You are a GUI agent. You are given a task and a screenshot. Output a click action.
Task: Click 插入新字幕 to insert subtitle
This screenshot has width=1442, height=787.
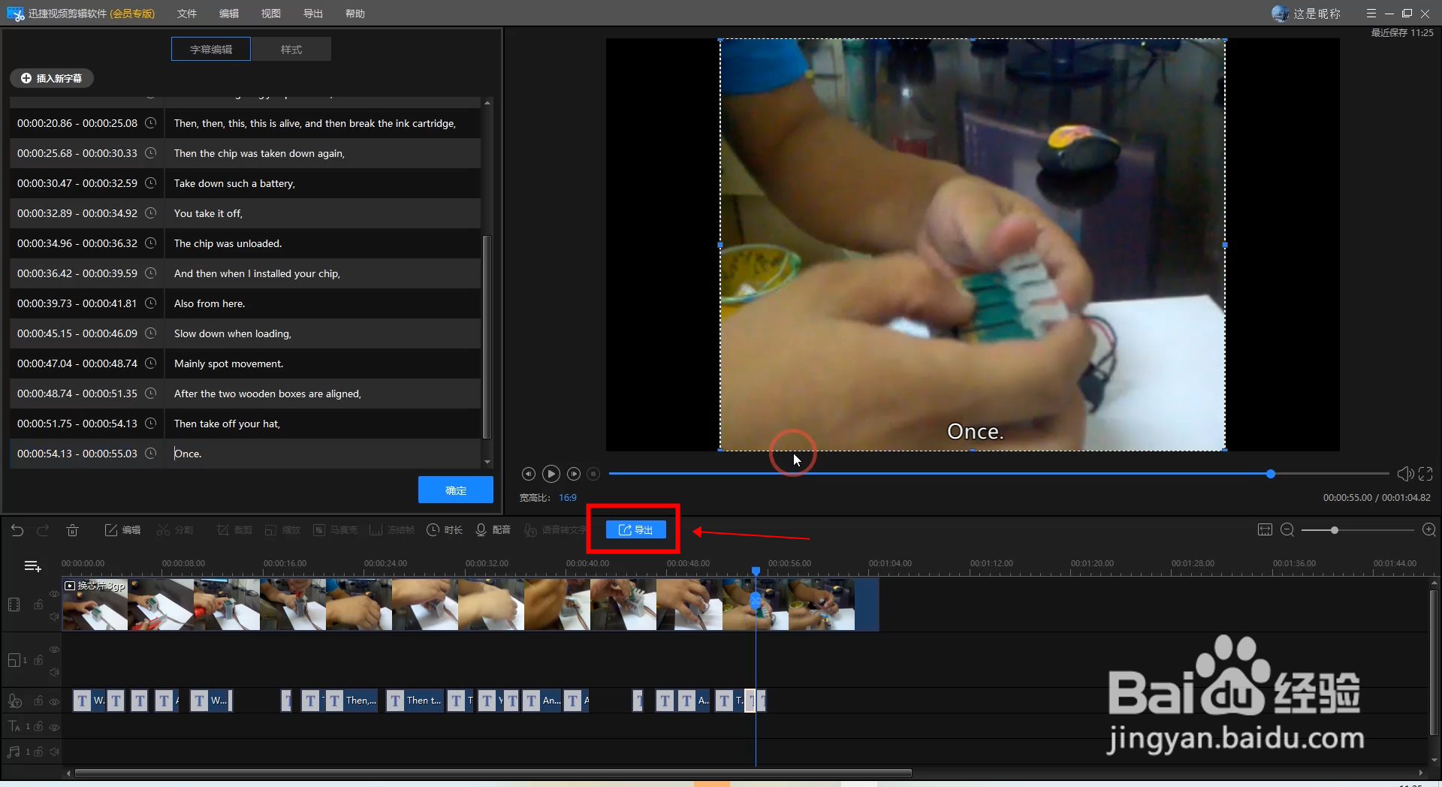pyautogui.click(x=51, y=78)
